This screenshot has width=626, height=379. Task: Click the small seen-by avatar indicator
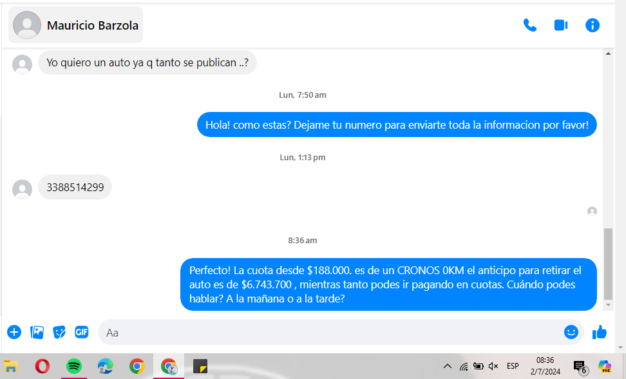(x=592, y=211)
